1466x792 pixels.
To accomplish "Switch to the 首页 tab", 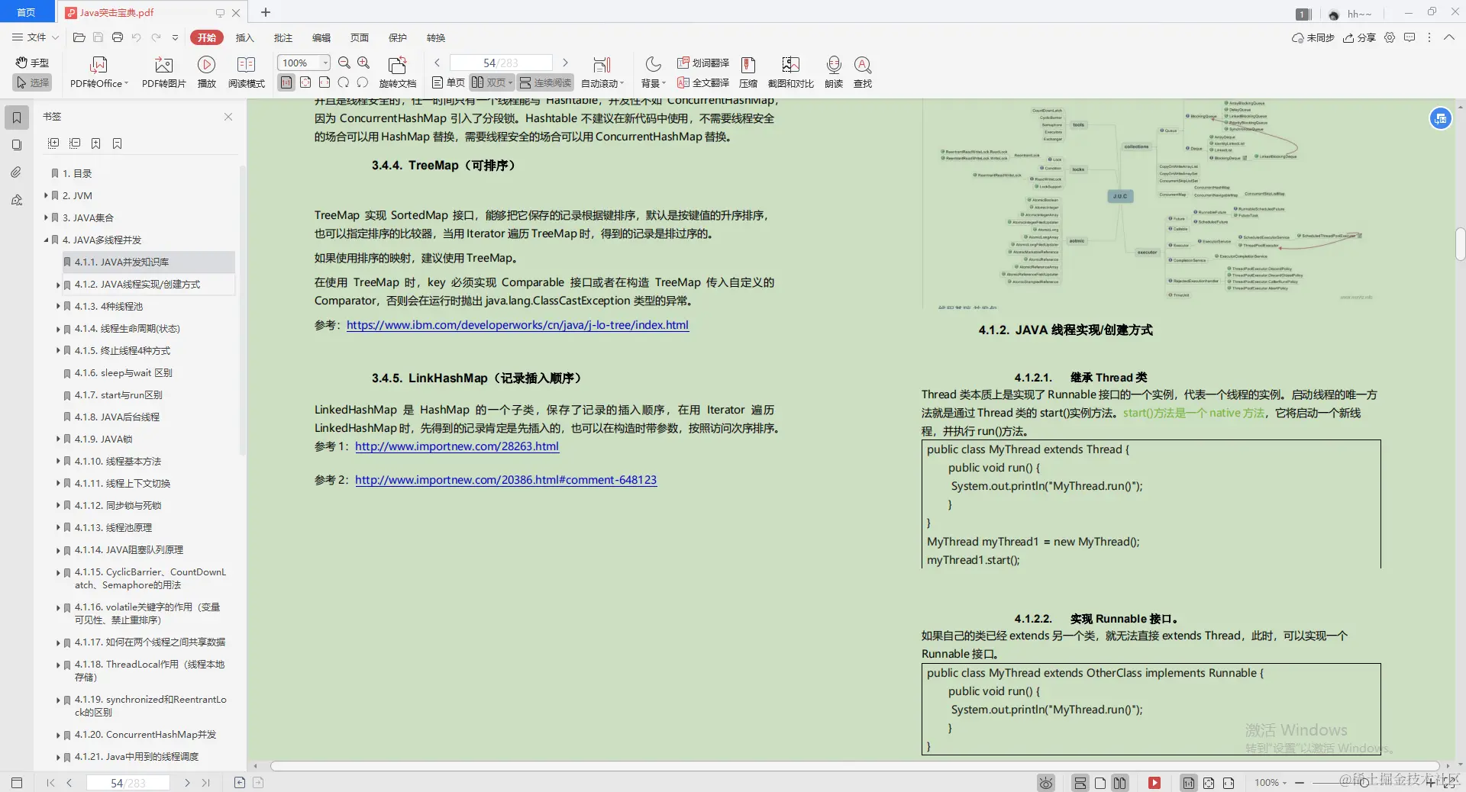I will 27,12.
